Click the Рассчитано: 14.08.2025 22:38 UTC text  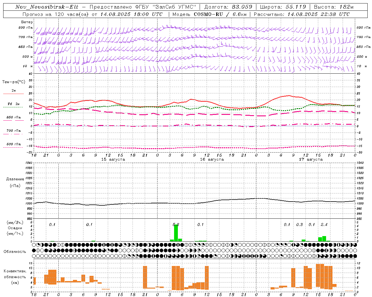[302, 14]
